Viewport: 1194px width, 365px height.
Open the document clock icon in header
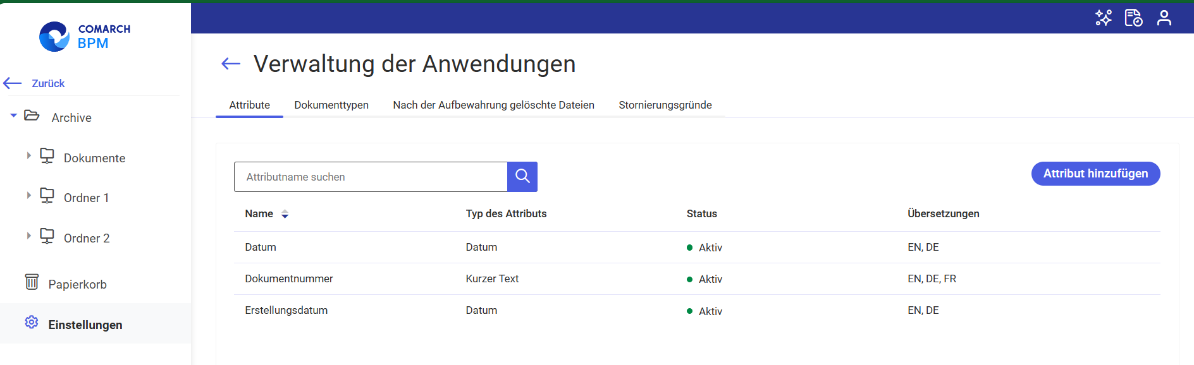click(x=1133, y=18)
